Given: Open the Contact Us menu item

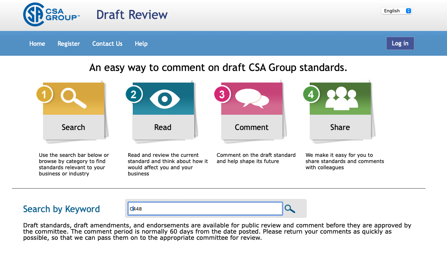Looking at the screenshot, I should coord(107,43).
